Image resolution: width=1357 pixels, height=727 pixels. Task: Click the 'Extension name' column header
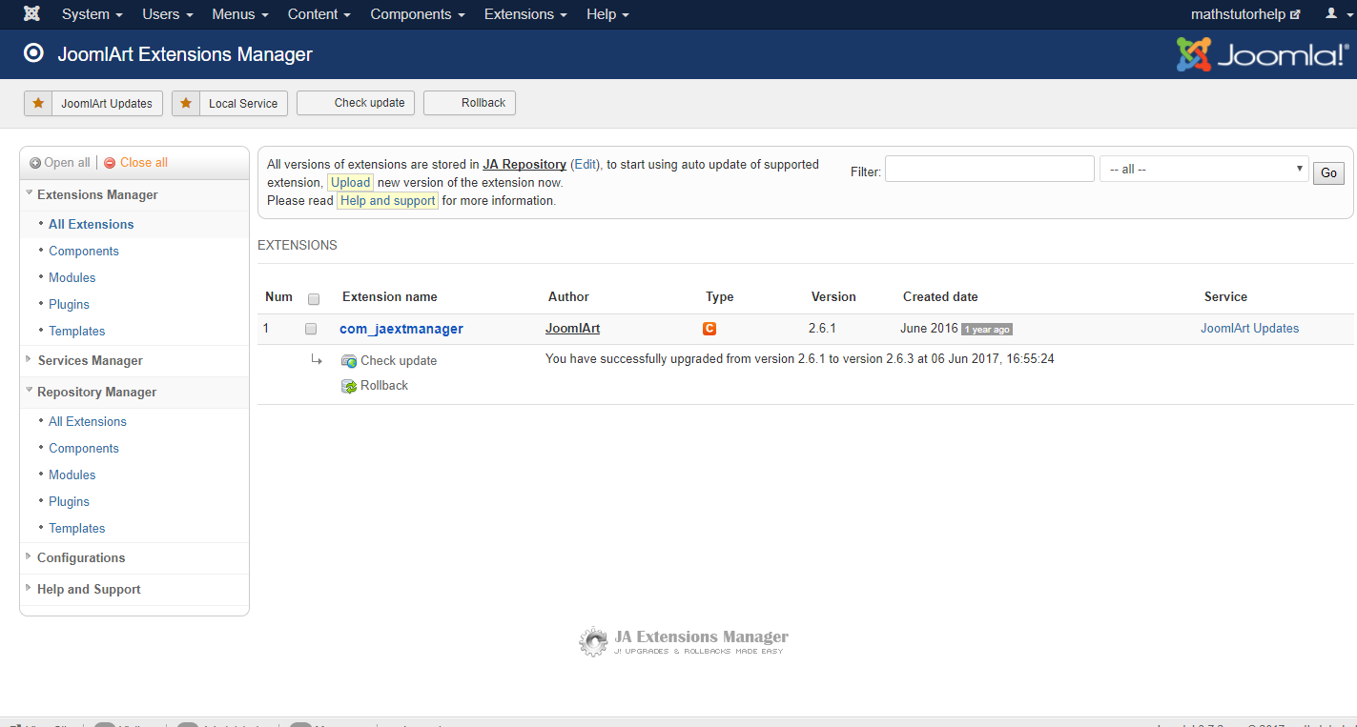(390, 297)
